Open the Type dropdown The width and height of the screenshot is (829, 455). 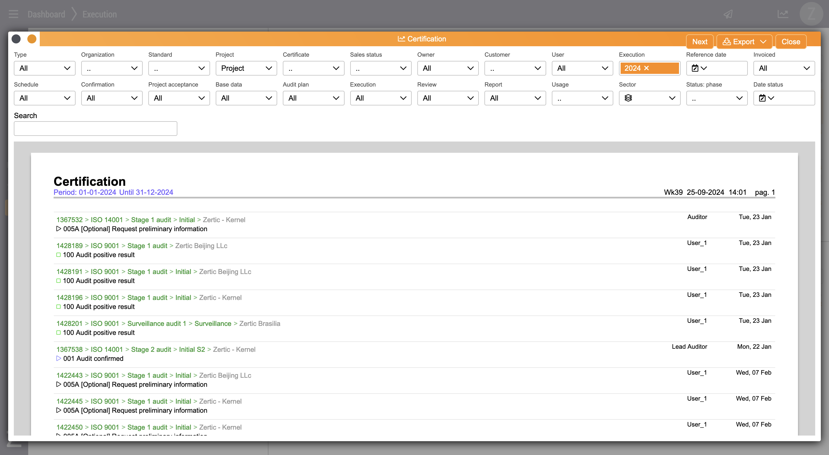(x=45, y=68)
